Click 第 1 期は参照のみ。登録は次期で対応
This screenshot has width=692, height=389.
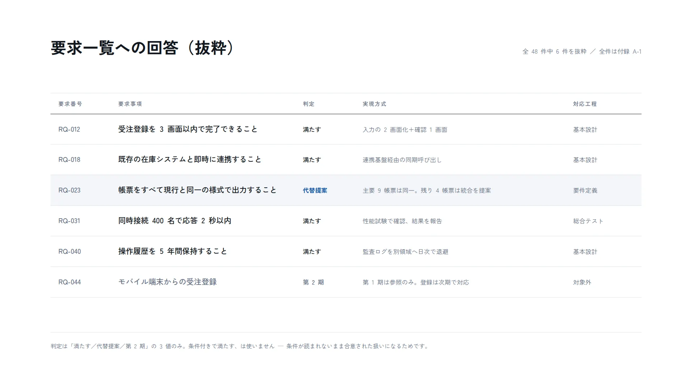[416, 282]
